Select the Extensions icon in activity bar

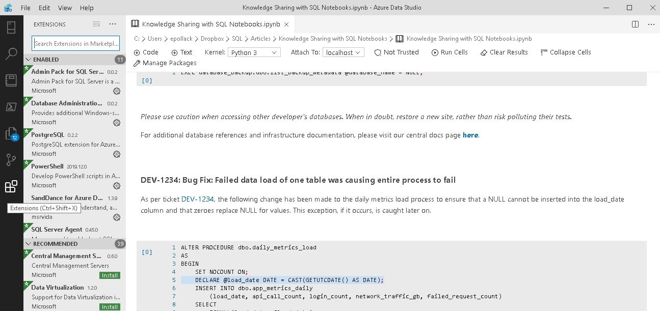[11, 186]
